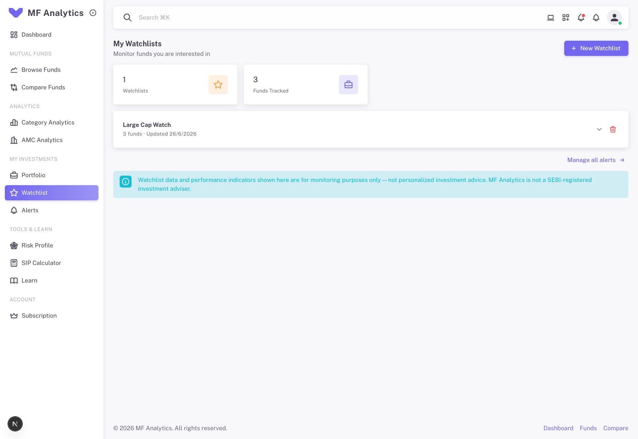Open Risk Profile menu item
The height and width of the screenshot is (439, 638).
51,245
